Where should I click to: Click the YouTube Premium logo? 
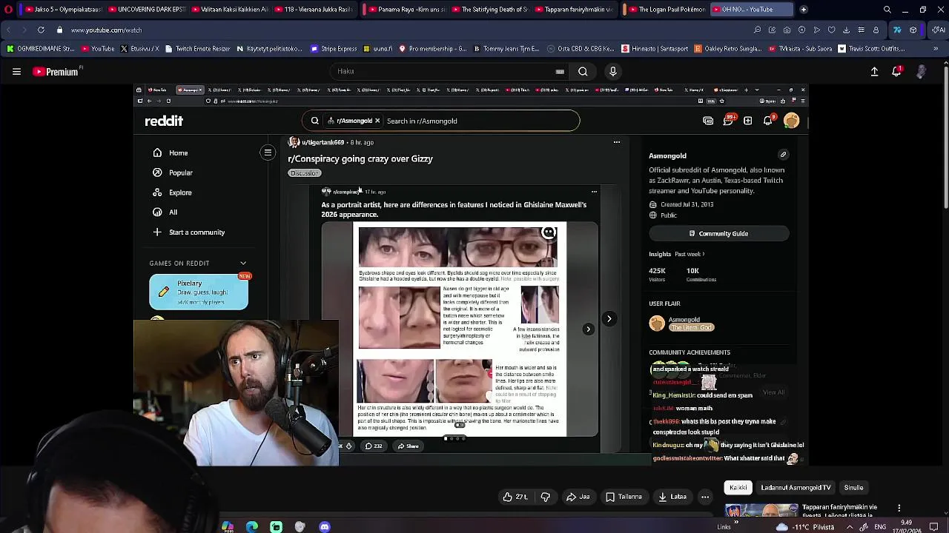tap(56, 72)
